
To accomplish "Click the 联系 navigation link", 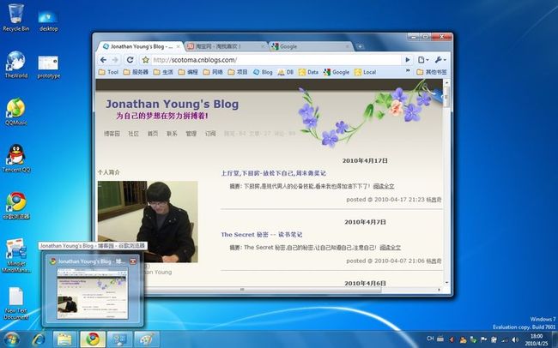I will coord(172,134).
